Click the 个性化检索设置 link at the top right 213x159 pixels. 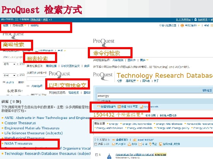[x=168, y=25]
